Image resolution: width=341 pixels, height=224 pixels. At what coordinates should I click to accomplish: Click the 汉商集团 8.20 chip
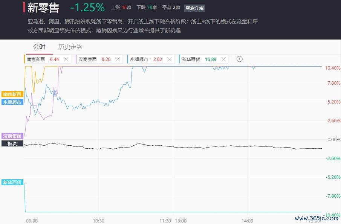click(x=99, y=59)
